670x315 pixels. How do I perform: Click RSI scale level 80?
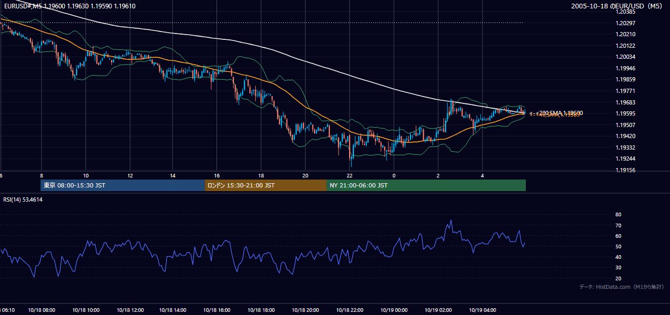pyautogui.click(x=618, y=215)
